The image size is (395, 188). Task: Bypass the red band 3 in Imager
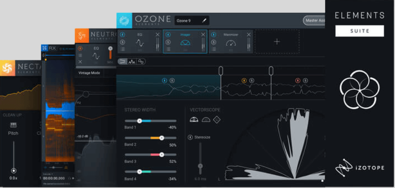[298, 80]
